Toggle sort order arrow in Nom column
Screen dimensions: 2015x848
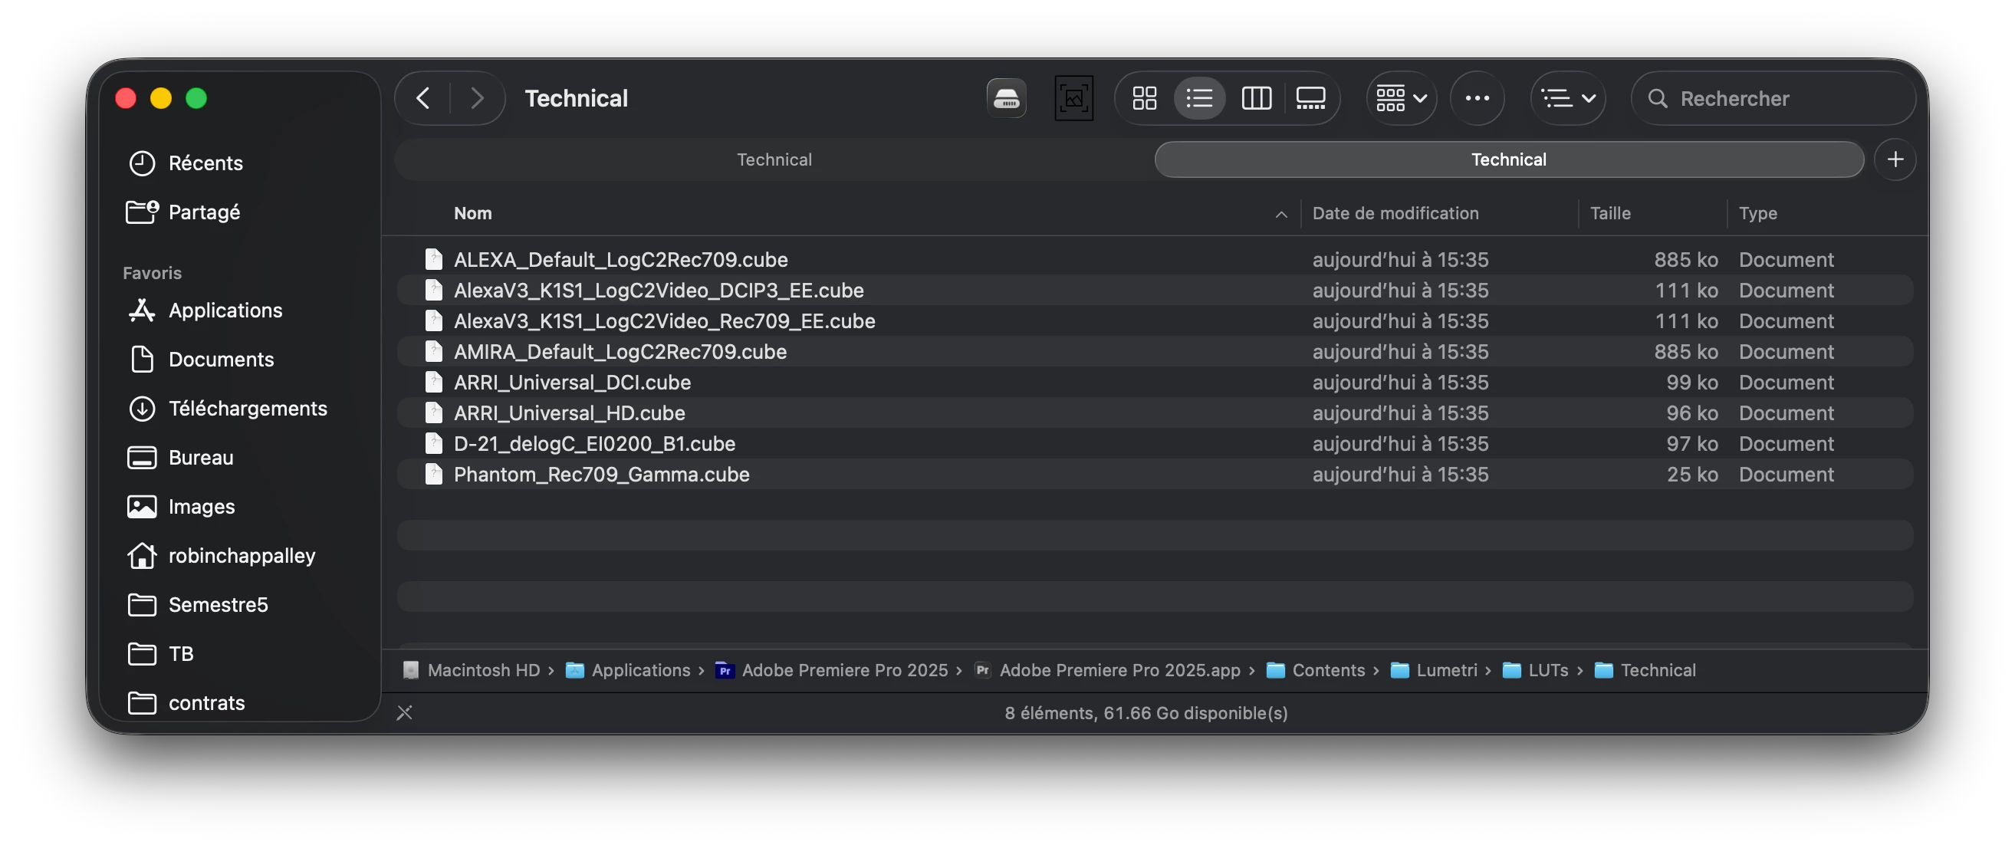click(x=1280, y=214)
